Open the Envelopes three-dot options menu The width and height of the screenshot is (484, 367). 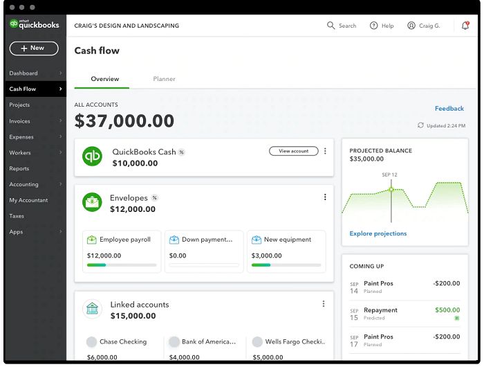point(325,197)
